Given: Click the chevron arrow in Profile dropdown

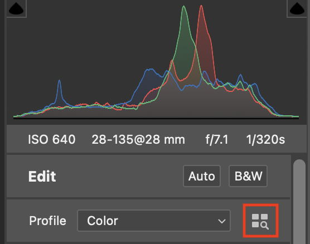Looking at the screenshot, I should tap(222, 221).
